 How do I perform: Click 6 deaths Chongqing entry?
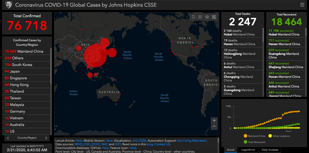point(242,77)
